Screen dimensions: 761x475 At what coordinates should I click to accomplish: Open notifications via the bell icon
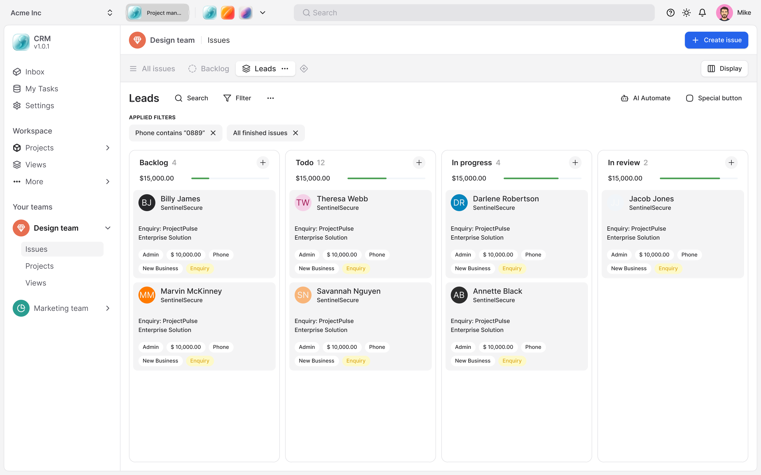pos(702,13)
